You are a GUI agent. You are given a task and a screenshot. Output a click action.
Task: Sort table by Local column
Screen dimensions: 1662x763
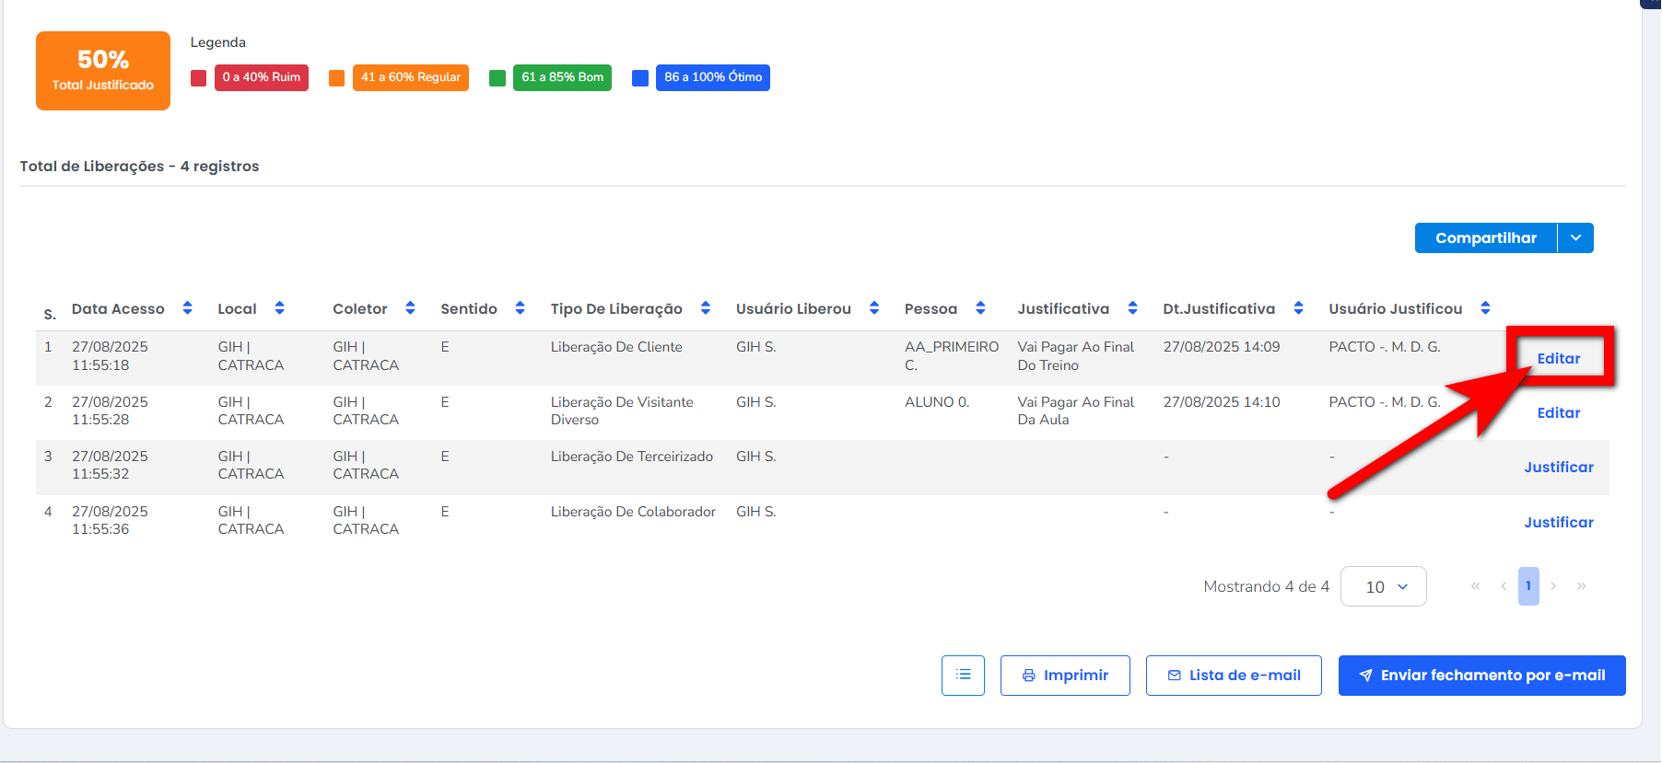[x=279, y=308]
